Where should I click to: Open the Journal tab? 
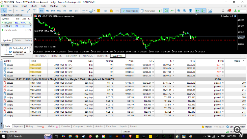click(133, 126)
